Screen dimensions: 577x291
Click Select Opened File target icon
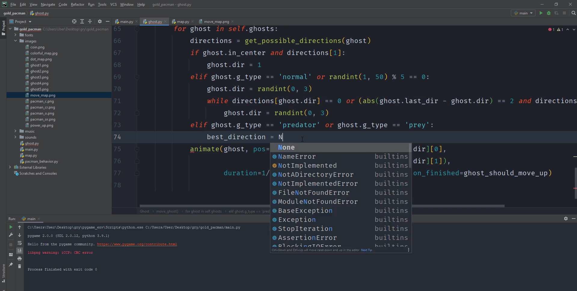point(74,21)
